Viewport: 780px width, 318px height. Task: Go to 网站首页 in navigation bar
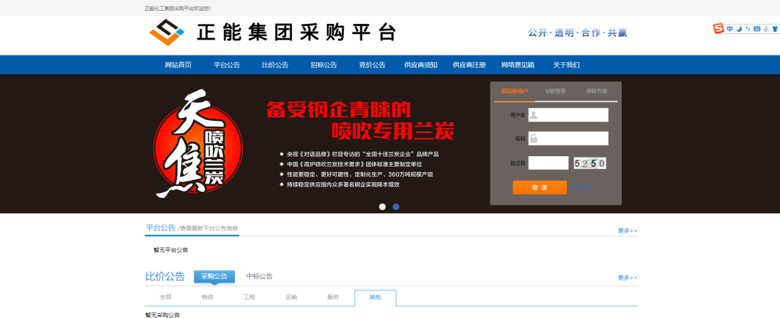coord(178,65)
